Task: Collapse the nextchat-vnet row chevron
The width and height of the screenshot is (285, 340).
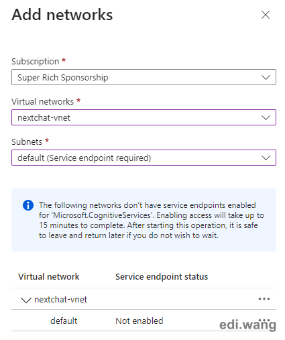Action: coord(26,300)
